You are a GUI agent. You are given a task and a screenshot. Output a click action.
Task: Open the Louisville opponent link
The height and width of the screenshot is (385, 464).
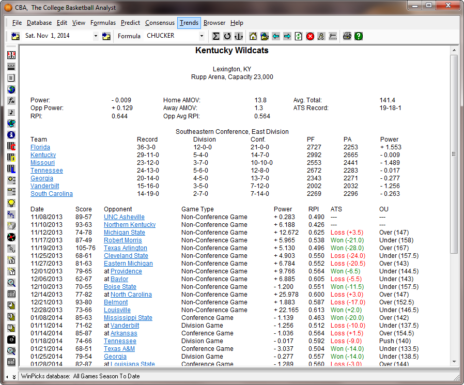(x=117, y=310)
